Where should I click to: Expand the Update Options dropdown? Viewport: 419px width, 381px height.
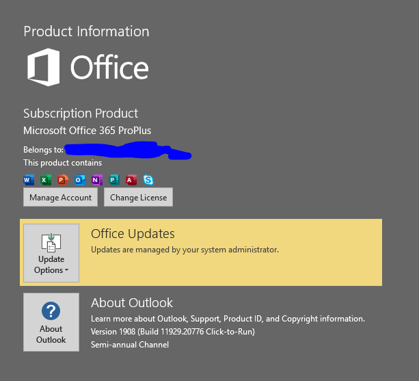(x=51, y=253)
